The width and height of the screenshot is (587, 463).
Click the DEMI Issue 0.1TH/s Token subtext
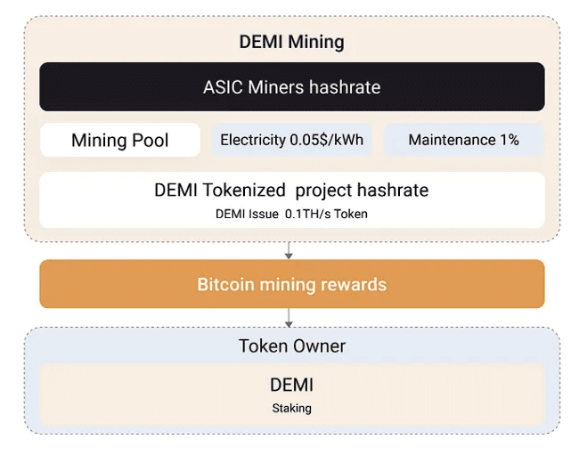[x=291, y=214]
